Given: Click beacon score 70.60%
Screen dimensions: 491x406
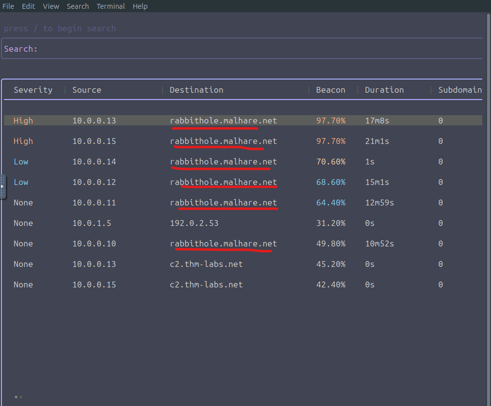Looking at the screenshot, I should (x=331, y=162).
